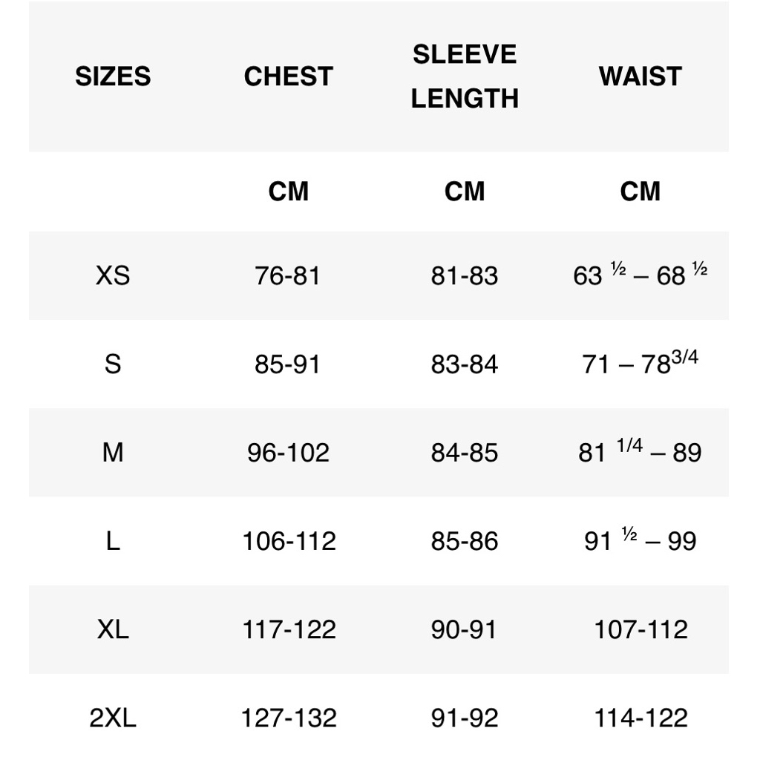Select the L size label
The width and height of the screenshot is (760, 760).
pyautogui.click(x=113, y=541)
